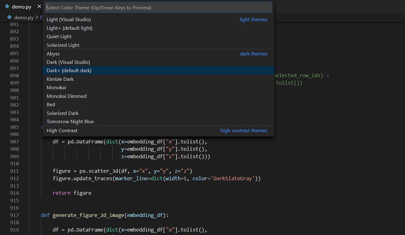The width and height of the screenshot is (405, 235).
Task: Pick the "Kimbie Dark" theme
Action: coord(60,79)
